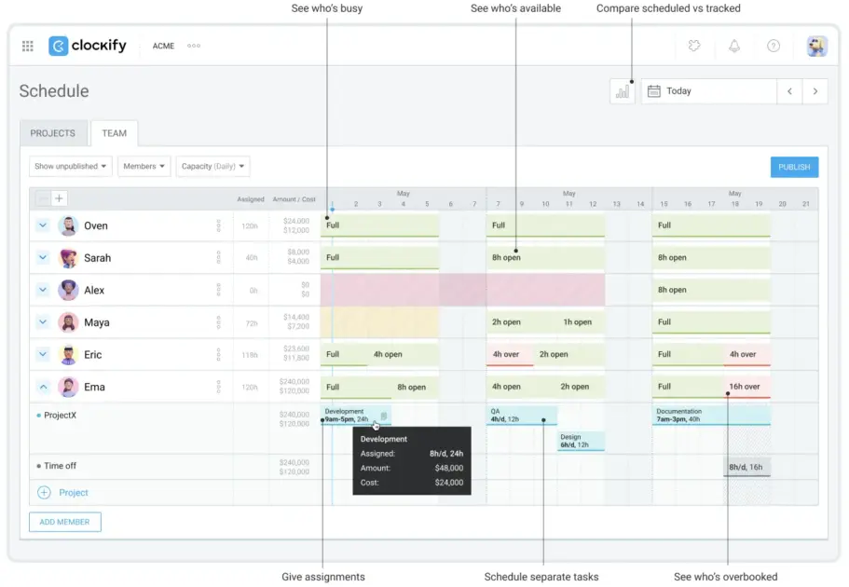This screenshot has width=849, height=587.
Task: Open Sarah's row options dots
Action: coord(219,257)
